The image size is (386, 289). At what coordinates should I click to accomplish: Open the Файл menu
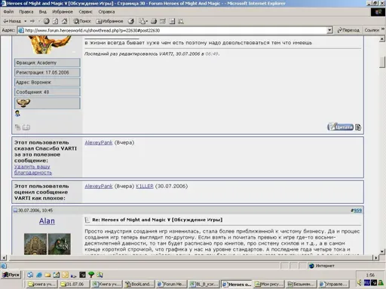pos(8,11)
